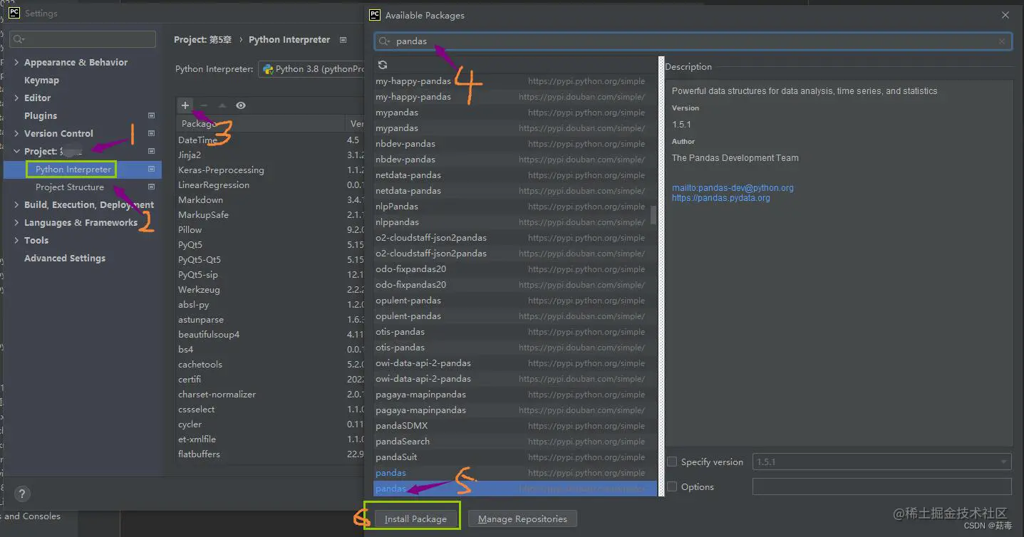Open the version 1.5.1 dropdown
The height and width of the screenshot is (537, 1024).
[x=882, y=462]
